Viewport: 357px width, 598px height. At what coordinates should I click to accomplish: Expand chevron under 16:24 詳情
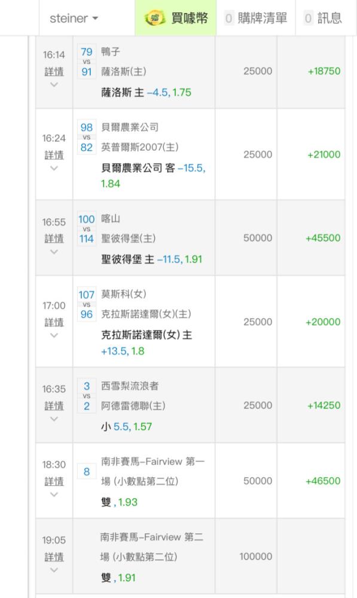pos(54,168)
